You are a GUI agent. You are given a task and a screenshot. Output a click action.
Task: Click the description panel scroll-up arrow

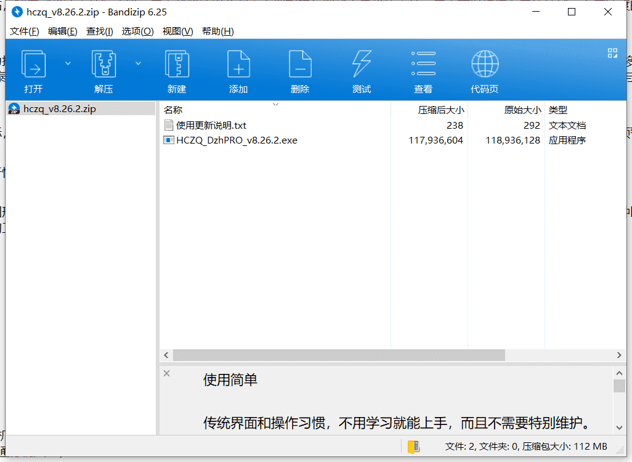tap(620, 373)
